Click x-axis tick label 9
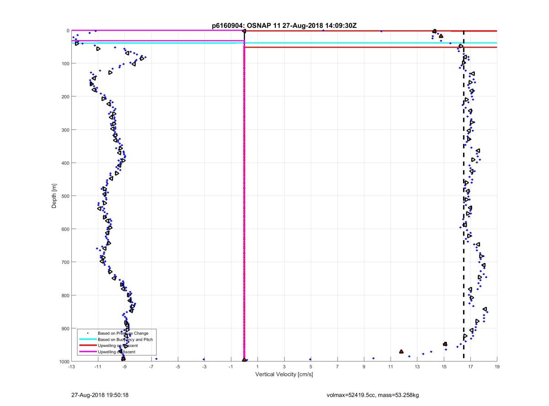The width and height of the screenshot is (549, 406). 364,367
